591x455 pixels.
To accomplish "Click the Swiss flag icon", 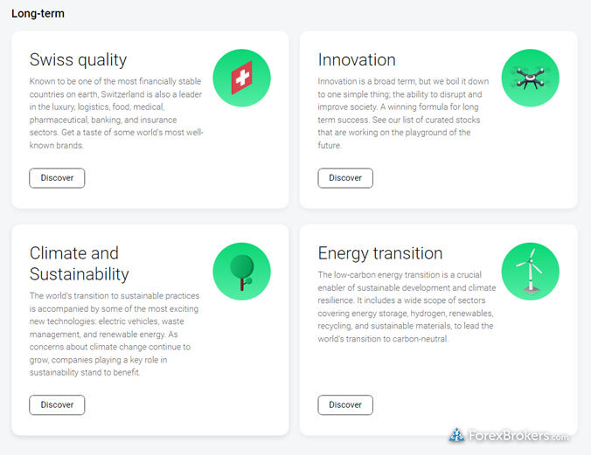I will [241, 78].
